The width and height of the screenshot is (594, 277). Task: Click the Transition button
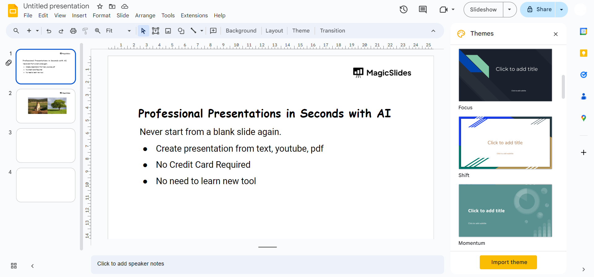(332, 31)
